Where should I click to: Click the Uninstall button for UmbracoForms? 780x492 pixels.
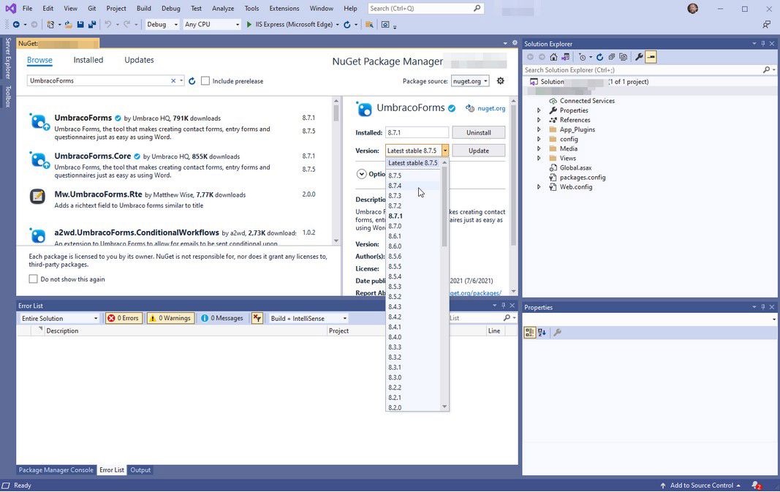[479, 132]
